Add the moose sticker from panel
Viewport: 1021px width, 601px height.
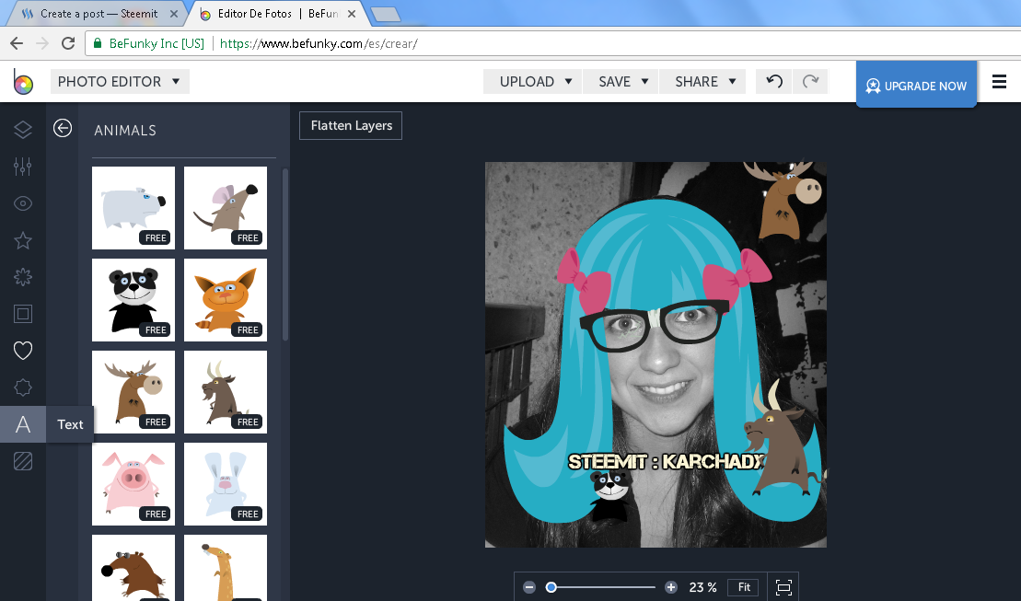[133, 392]
